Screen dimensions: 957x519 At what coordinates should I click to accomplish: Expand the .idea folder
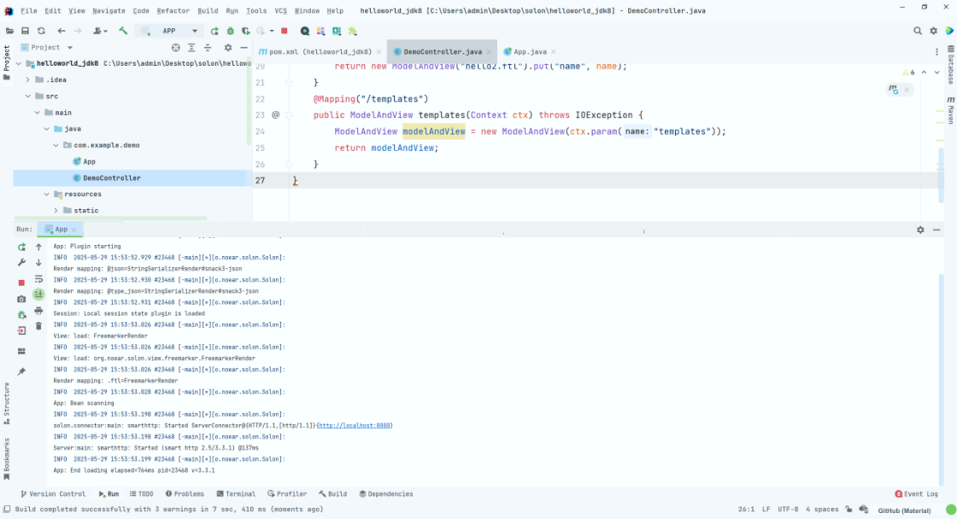click(x=27, y=80)
